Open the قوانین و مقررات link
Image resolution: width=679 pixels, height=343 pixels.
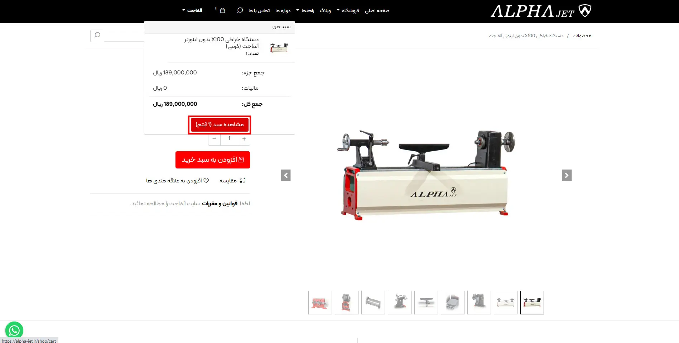coord(220,204)
